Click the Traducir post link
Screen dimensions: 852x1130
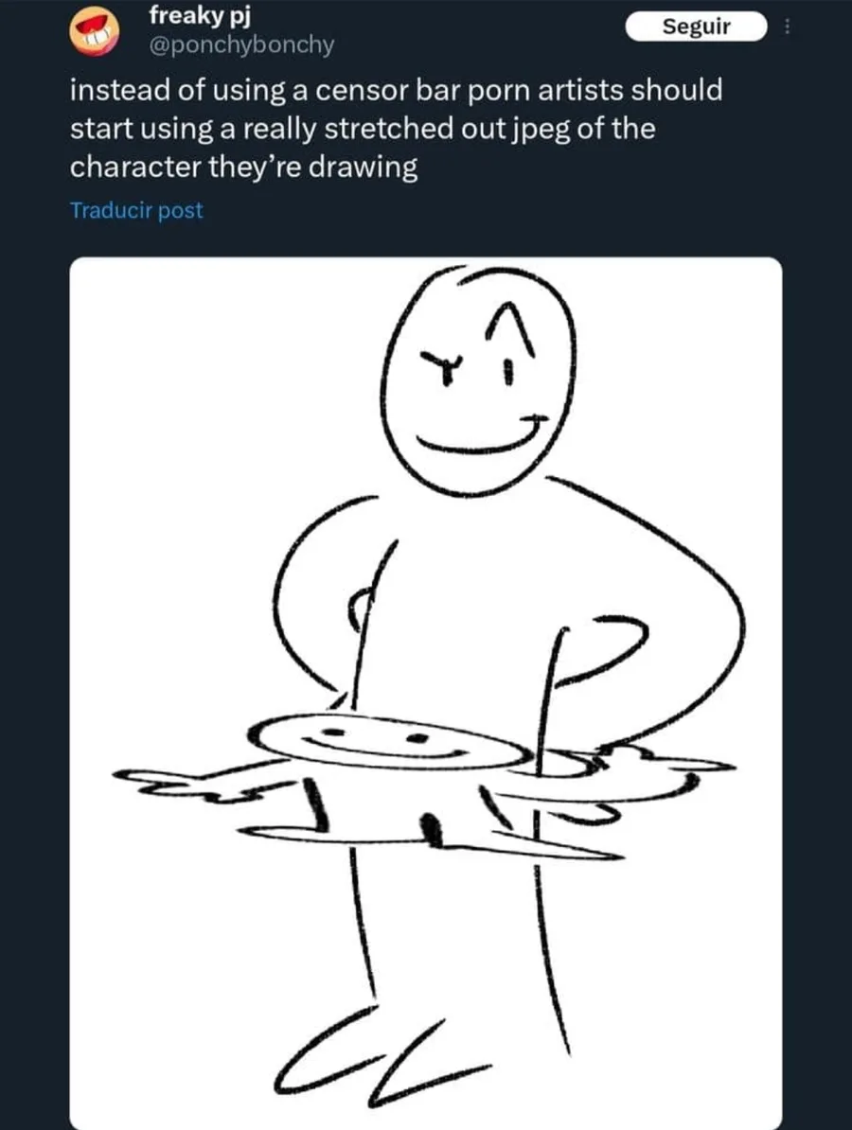tap(136, 210)
